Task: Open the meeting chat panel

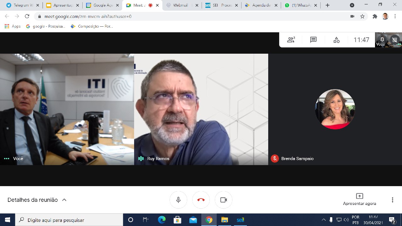Action: click(x=313, y=40)
